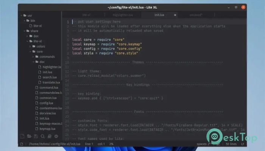Close the init.lua tab with its X
Image resolution: width=265 pixels, height=151 pixels.
pos(175,15)
